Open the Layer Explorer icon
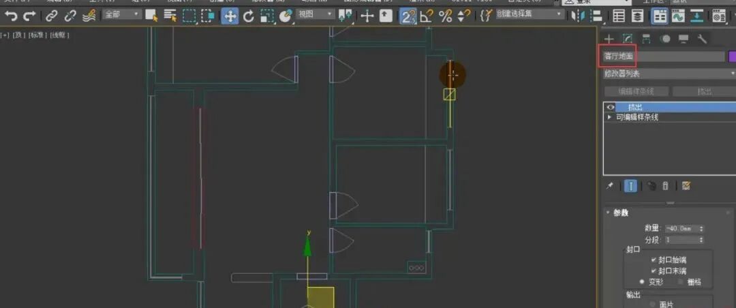Image resolution: width=736 pixels, height=308 pixels. pyautogui.click(x=637, y=16)
